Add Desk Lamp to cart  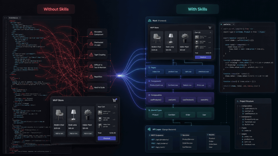coord(74,133)
